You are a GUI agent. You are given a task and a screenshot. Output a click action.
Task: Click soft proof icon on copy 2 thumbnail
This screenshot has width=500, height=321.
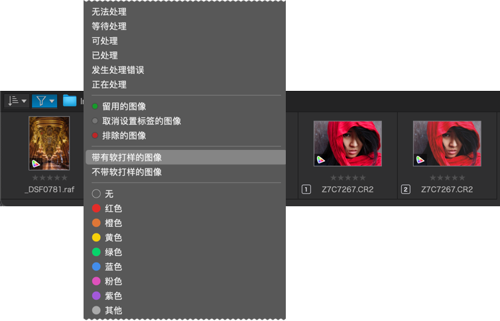pyautogui.click(x=420, y=160)
